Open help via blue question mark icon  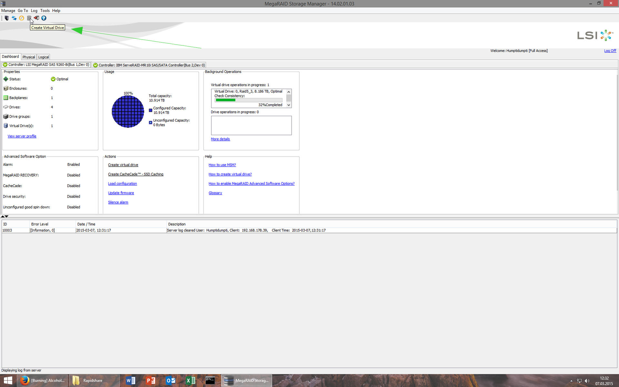click(44, 18)
